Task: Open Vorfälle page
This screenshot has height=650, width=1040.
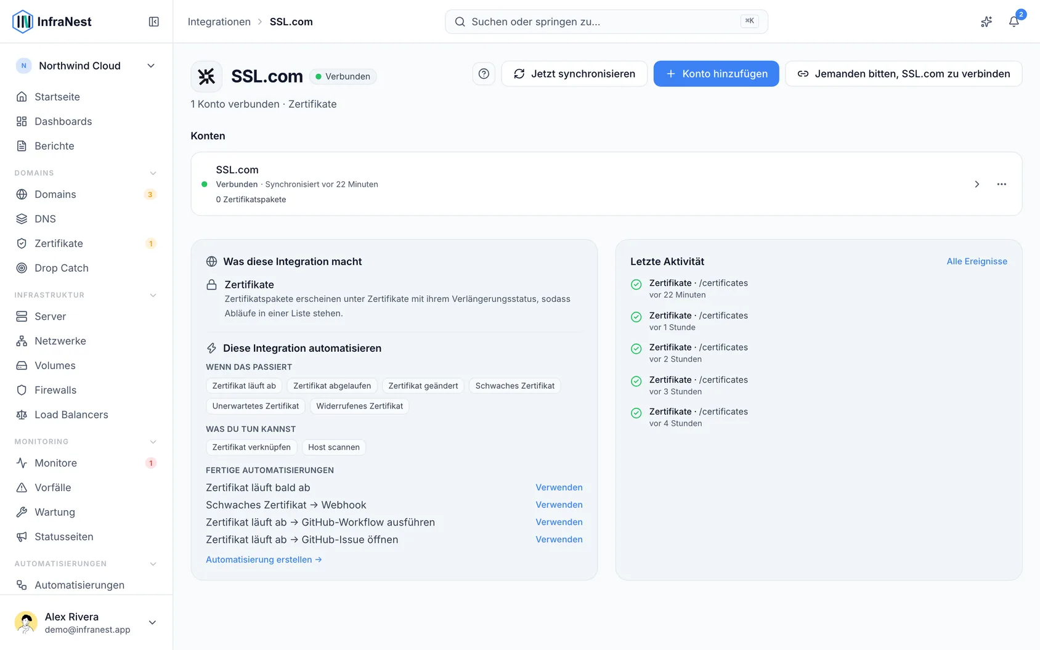Action: tap(86, 487)
